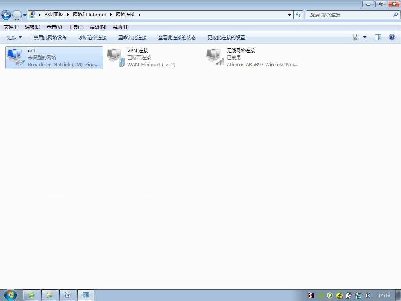Open the 高级(N) menu
This screenshot has width=401, height=301.
coord(98,27)
